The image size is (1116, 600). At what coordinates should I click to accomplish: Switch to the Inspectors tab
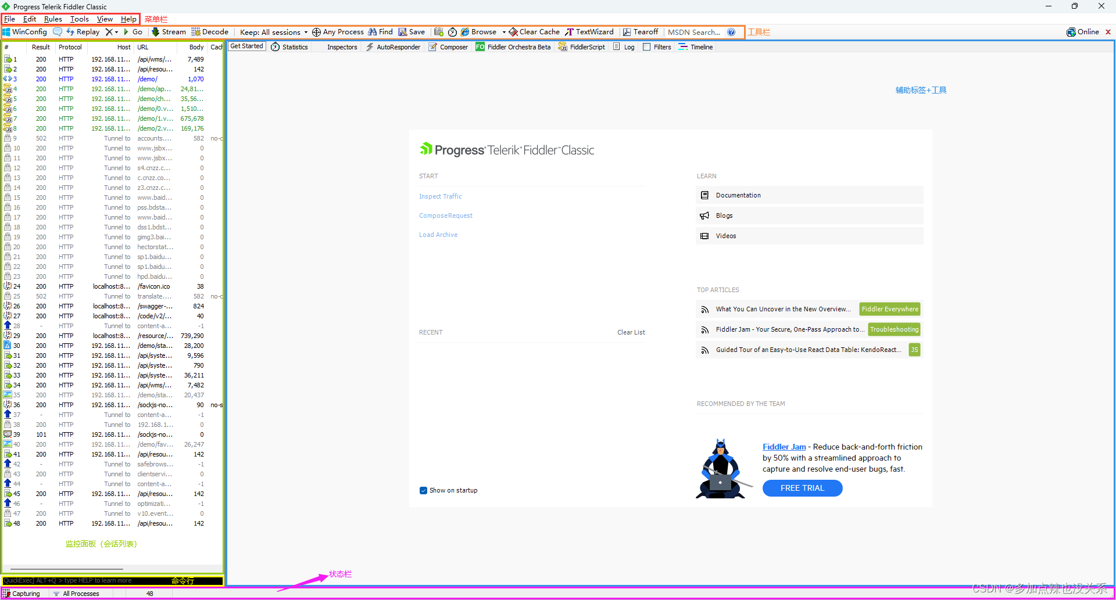pyautogui.click(x=342, y=47)
